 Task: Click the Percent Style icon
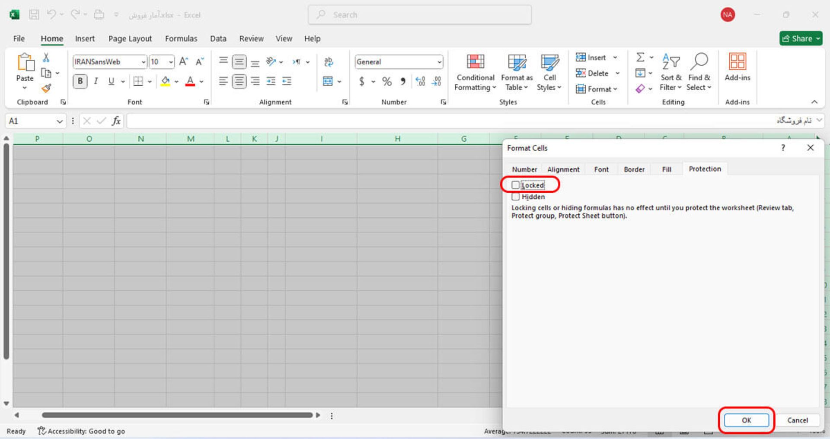(386, 81)
